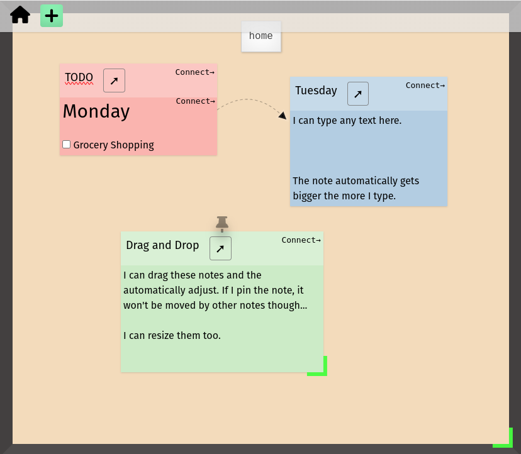This screenshot has width=521, height=454.
Task: Click the Tuesday note title field
Action: (316, 91)
